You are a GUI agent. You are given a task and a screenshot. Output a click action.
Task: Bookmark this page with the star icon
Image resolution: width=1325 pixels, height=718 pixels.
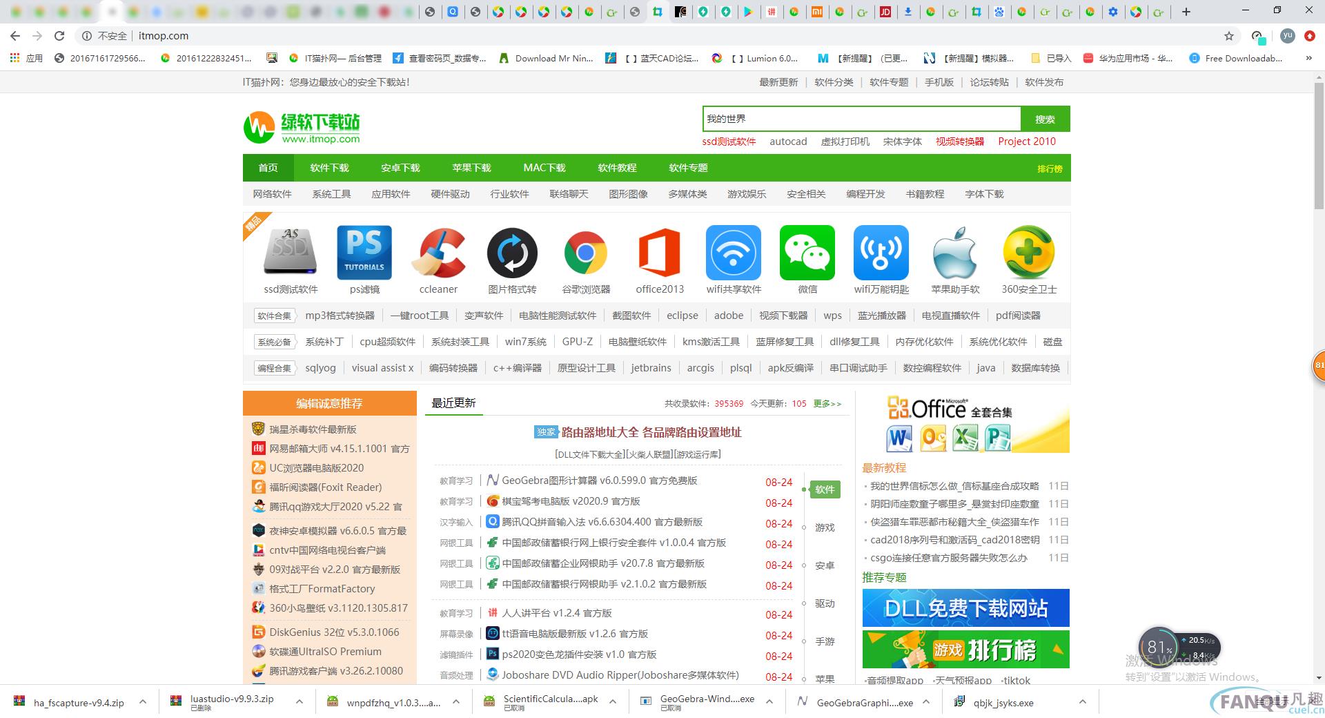tap(1228, 36)
